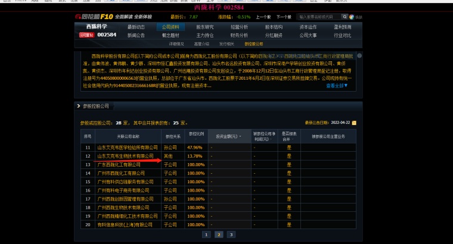The height and width of the screenshot is (244, 453).
Task: Open the 资本运作 tab
Action: coord(308,27)
